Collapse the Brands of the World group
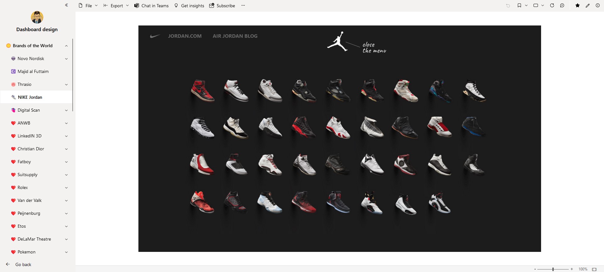Image resolution: width=604 pixels, height=272 pixels. [x=66, y=46]
